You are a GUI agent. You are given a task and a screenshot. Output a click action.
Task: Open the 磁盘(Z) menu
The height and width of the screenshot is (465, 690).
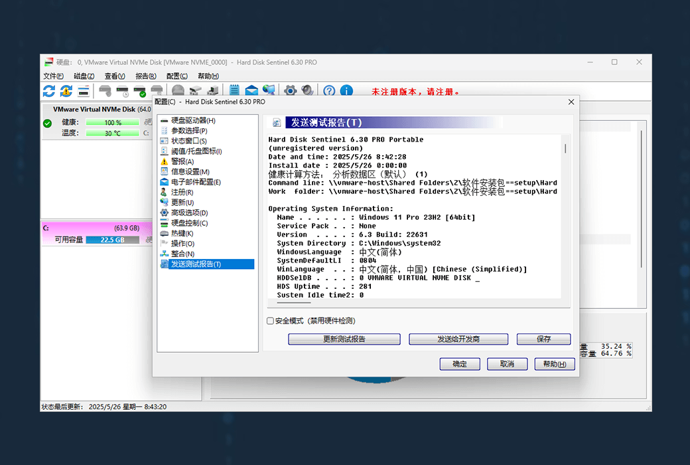(84, 76)
